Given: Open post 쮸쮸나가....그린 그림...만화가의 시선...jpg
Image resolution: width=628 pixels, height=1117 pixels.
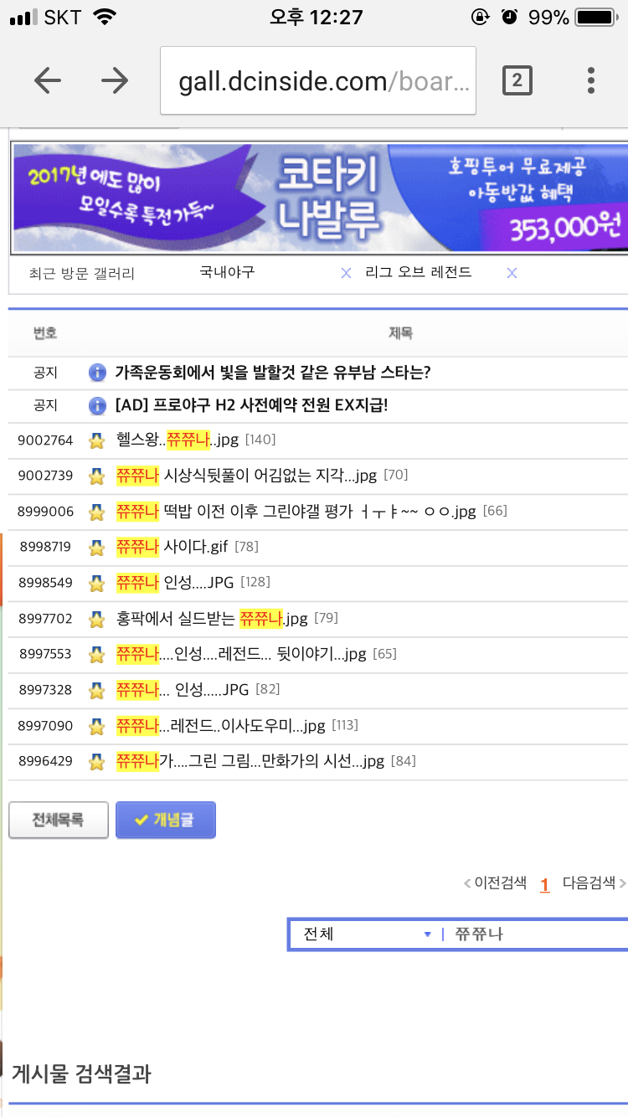Looking at the screenshot, I should pyautogui.click(x=250, y=761).
